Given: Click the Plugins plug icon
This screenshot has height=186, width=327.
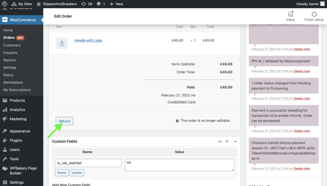Looking at the screenshot, I should (x=5, y=140).
